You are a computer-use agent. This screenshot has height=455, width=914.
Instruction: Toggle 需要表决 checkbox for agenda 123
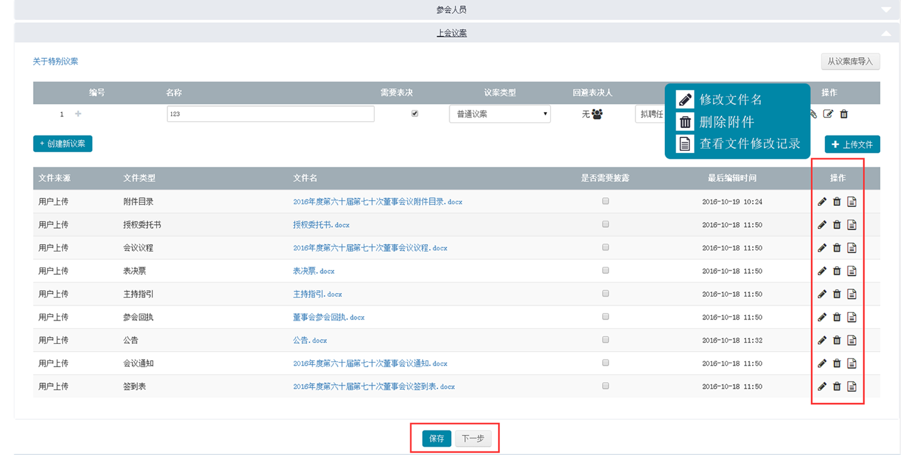[415, 114]
